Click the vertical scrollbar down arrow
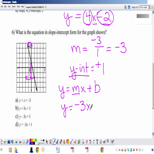The image size is (154, 154). click(153, 133)
